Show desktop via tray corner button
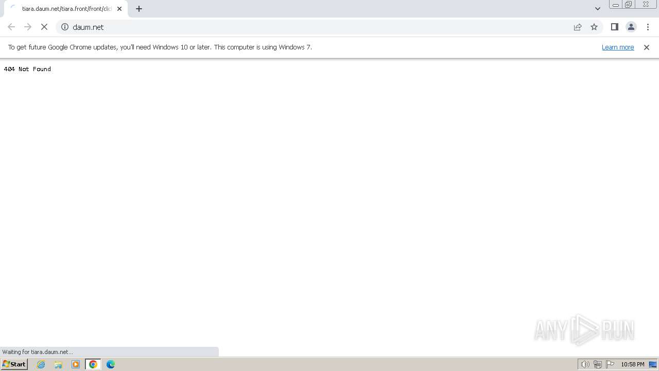Viewport: 659px width, 371px height. tap(653, 364)
